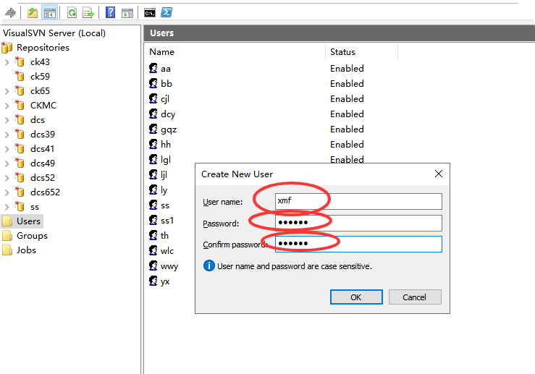This screenshot has width=535, height=374.
Task: Click the Repositories node icon
Action: pos(7,48)
